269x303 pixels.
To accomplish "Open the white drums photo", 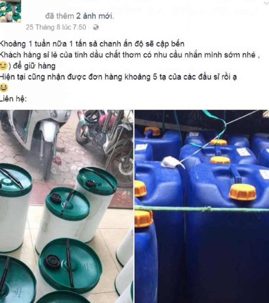I will pos(66,206).
